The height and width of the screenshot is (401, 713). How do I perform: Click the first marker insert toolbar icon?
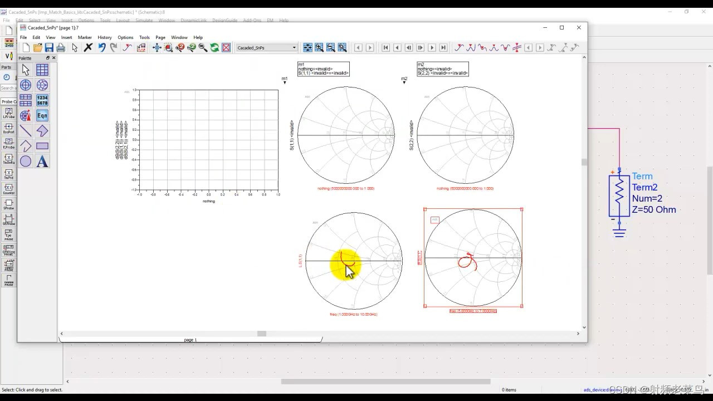459,48
